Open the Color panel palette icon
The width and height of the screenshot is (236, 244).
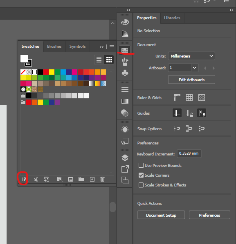[125, 22]
